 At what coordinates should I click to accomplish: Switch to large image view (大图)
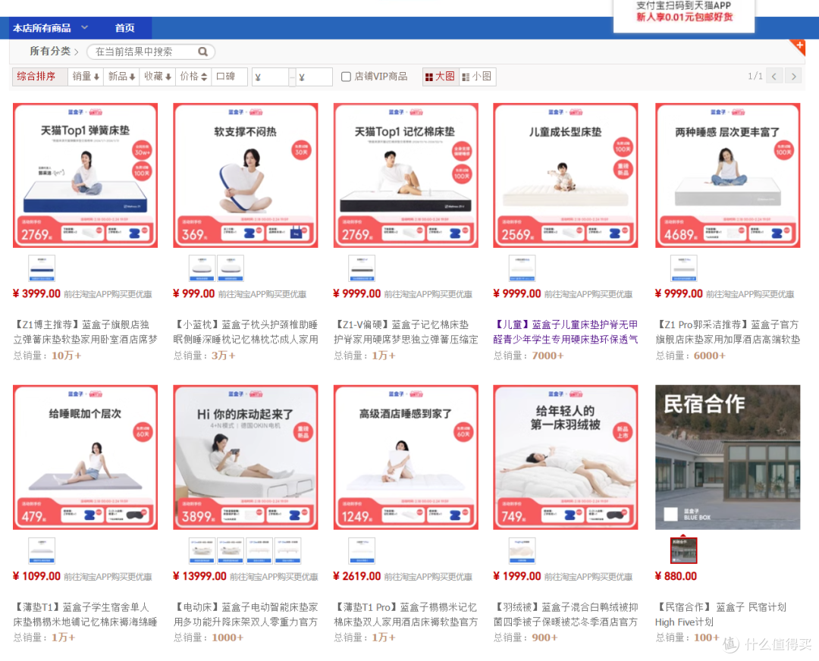(x=440, y=77)
